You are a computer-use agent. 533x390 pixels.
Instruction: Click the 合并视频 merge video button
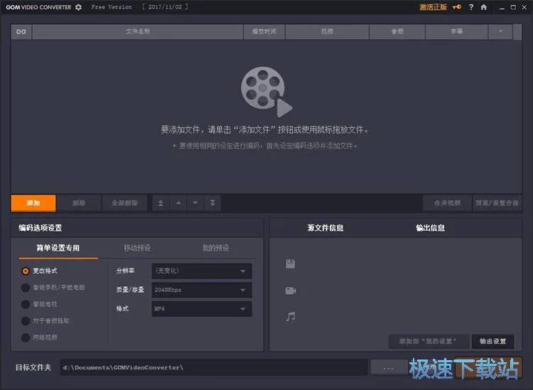click(x=447, y=203)
